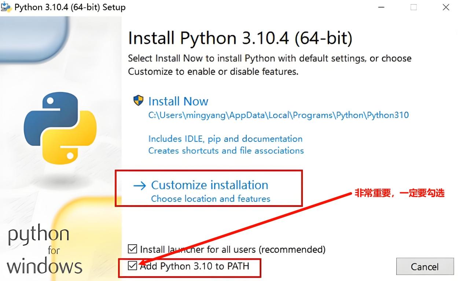Screen dimensions: 459x281
Task: Click the blue and yellow Python logo
Action: (60, 127)
